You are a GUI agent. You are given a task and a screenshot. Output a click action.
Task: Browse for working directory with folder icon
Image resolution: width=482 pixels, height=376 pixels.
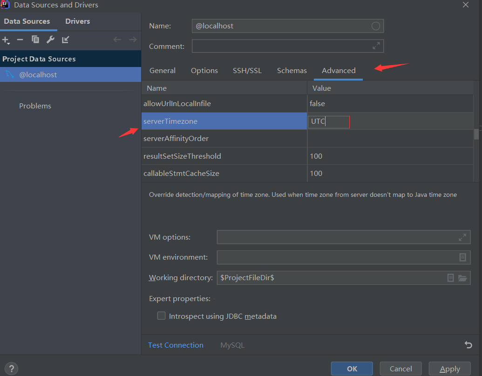(463, 278)
